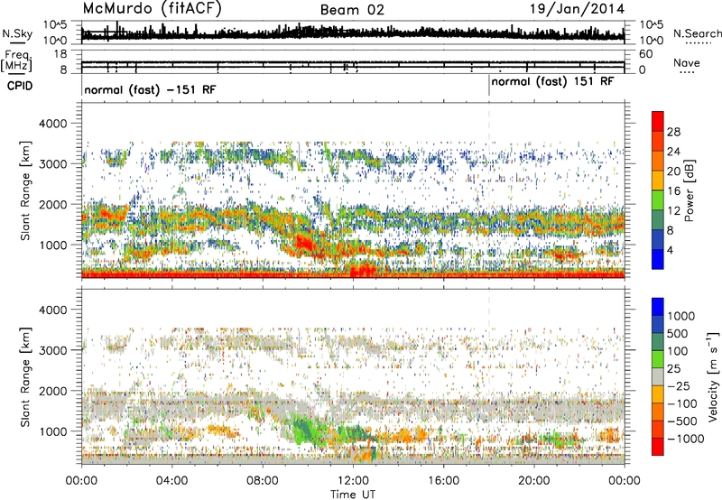Click the date 19/Jan/2014
The width and height of the screenshot is (722, 500).
[x=577, y=9]
